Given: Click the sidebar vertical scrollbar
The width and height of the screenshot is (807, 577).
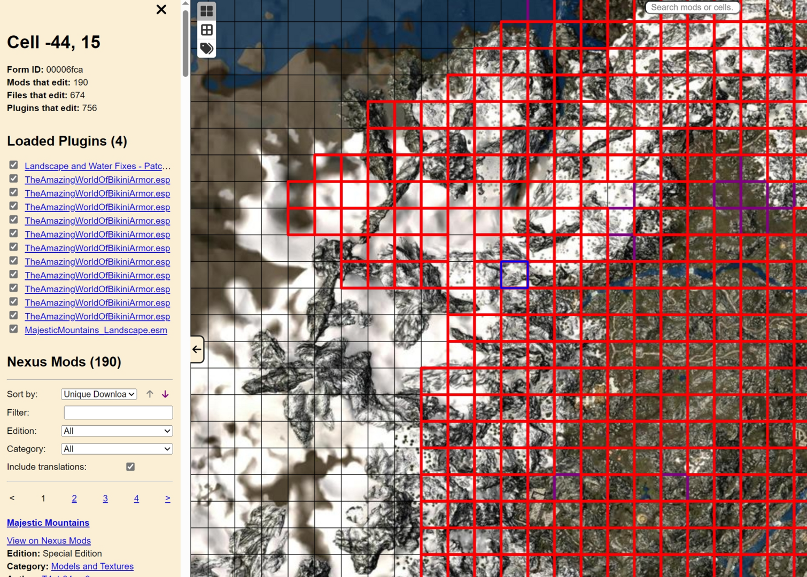Looking at the screenshot, I should [185, 42].
